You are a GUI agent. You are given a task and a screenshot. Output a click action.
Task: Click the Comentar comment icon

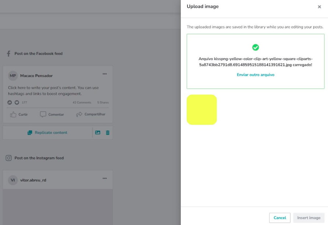pos(43,114)
